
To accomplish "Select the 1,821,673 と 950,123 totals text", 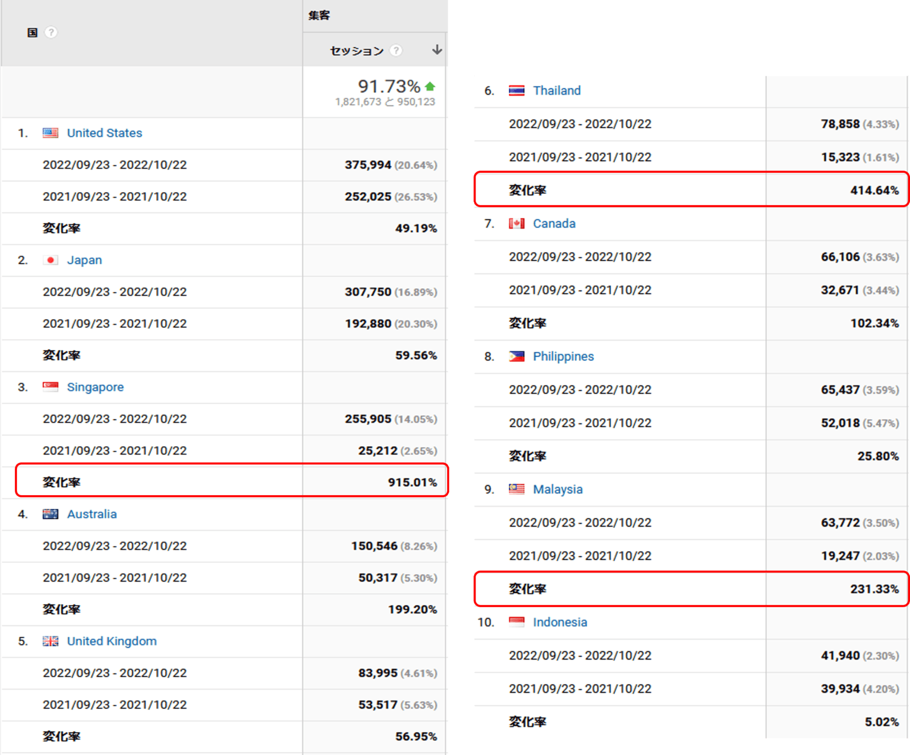I will 385,102.
